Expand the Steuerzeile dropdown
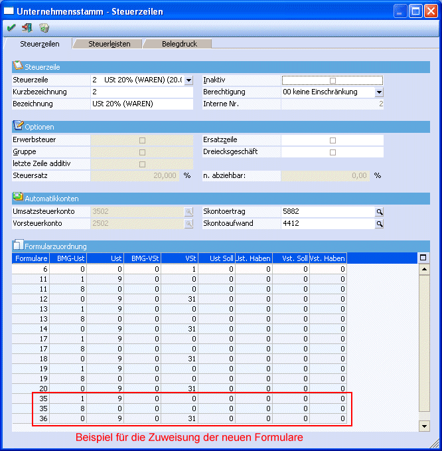The width and height of the screenshot is (442, 451). tap(188, 80)
